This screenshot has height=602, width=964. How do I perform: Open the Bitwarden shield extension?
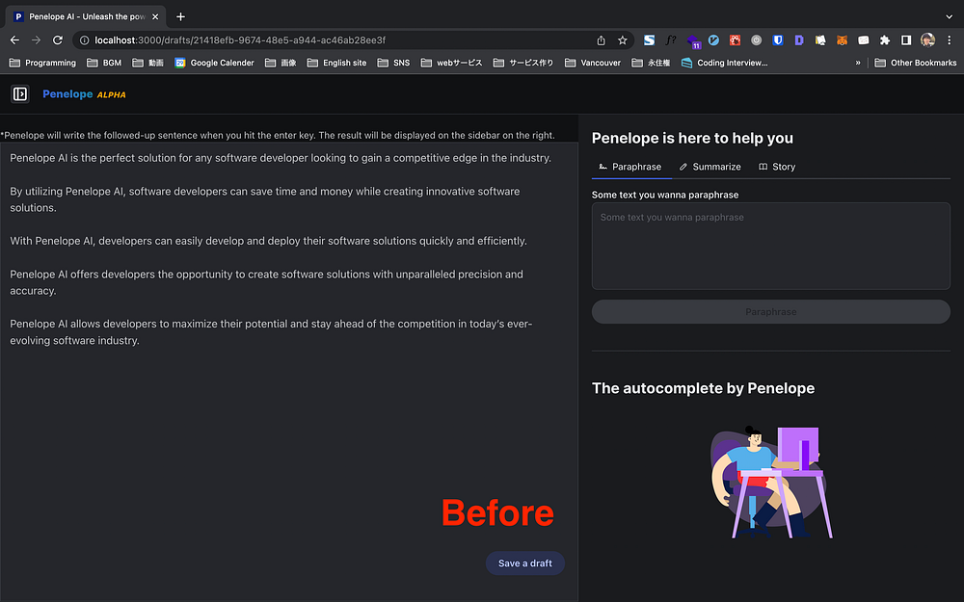tap(778, 39)
